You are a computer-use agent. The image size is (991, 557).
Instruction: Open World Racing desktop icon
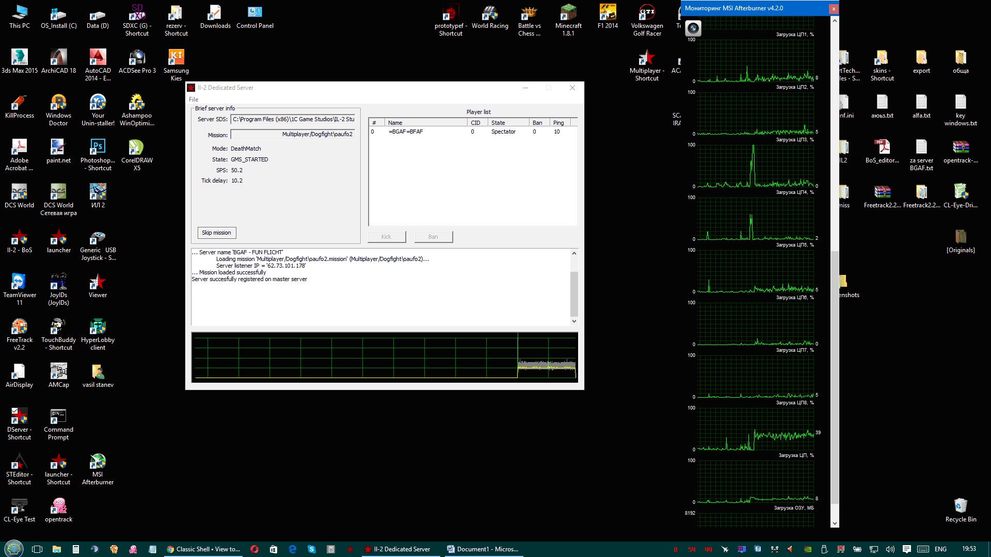click(490, 17)
